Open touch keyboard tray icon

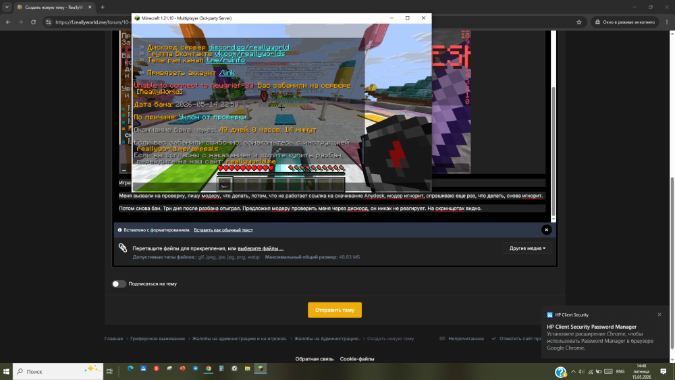[x=608, y=371]
